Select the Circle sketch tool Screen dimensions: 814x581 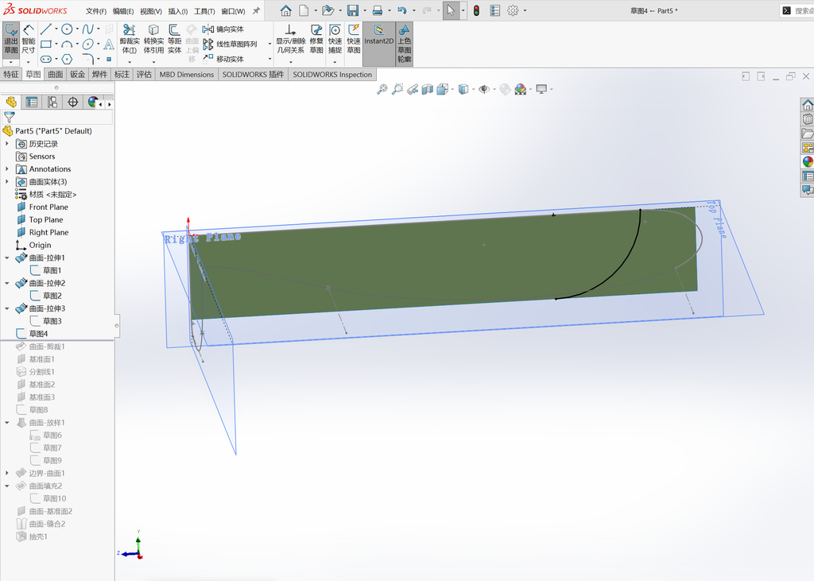coord(67,29)
